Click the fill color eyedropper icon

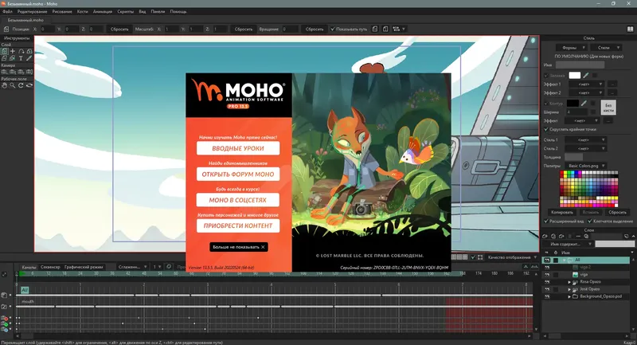point(585,75)
